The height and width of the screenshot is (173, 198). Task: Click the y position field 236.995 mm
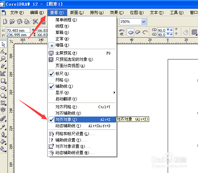(18, 35)
